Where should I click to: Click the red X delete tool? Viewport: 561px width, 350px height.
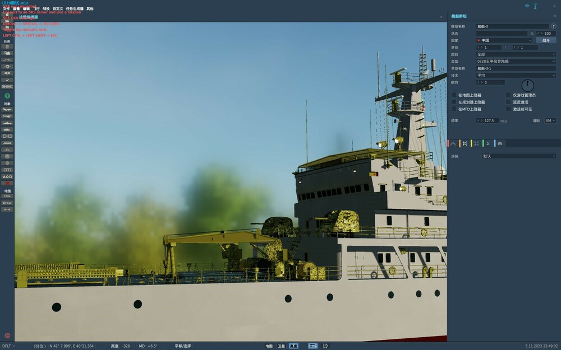point(7,183)
